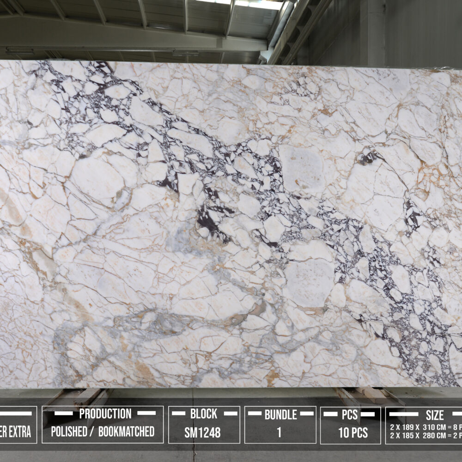Click the BLOCK header label

click(x=204, y=414)
